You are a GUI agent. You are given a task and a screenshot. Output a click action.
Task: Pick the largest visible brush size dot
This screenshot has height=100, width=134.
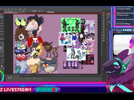click(x=2, y=66)
